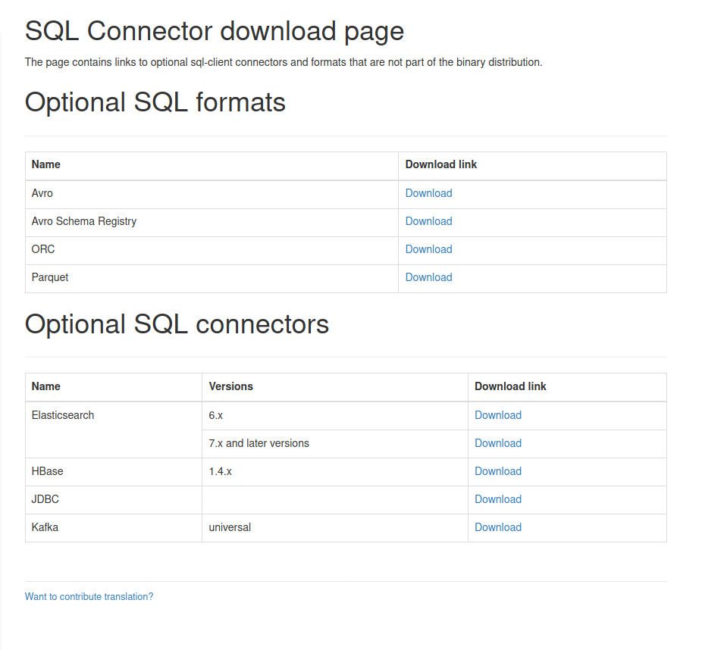Select the "universal" version cell
Image resolution: width=702 pixels, height=650 pixels.
coord(335,528)
